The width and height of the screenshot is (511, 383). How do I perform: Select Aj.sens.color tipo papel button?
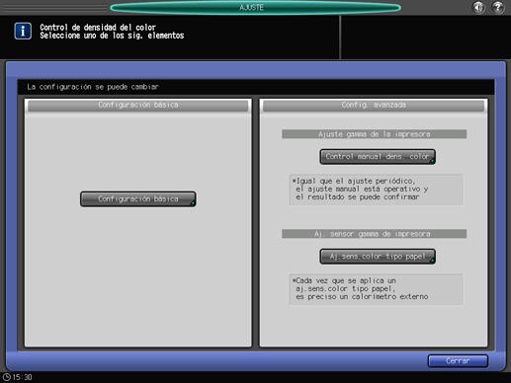point(378,257)
